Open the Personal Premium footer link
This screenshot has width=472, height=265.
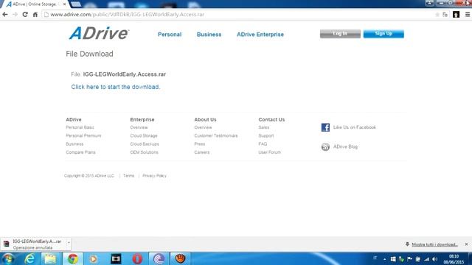point(83,135)
